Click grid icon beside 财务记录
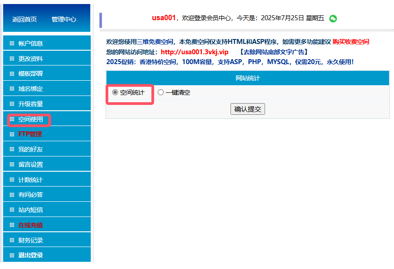Screen dimensions: 394x269 click(x=12, y=240)
